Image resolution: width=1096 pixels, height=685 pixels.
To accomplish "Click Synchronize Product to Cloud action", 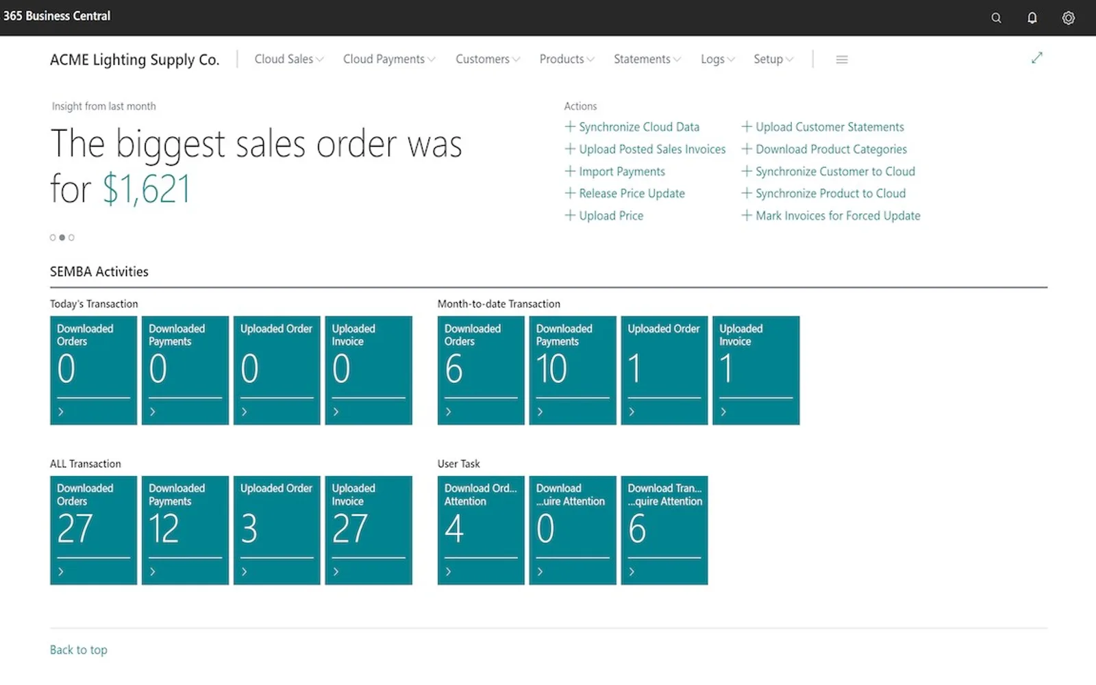I will coord(830,193).
